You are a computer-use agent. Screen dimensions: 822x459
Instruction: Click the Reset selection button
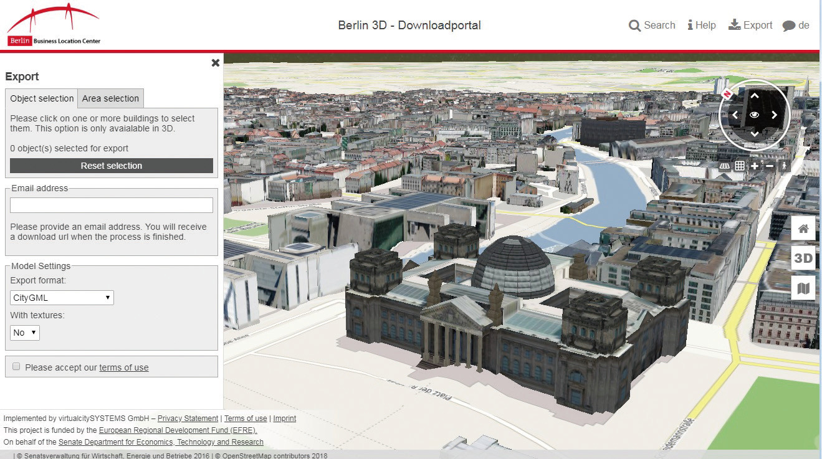click(112, 166)
